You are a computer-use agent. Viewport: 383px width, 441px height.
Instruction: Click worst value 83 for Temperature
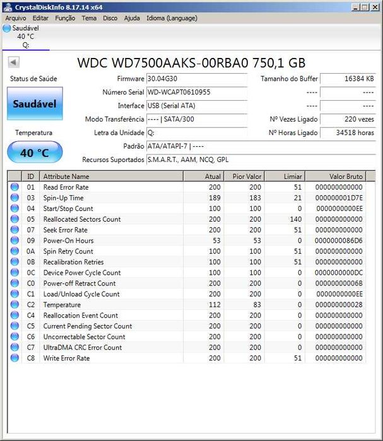[x=257, y=305]
